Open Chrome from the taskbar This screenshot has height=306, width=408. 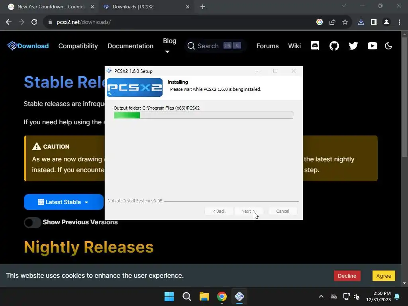pos(222,296)
